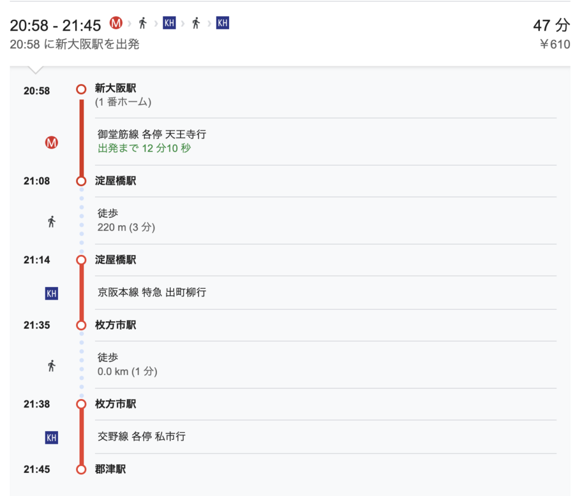Click the walking icon next to 220 m step
Image resolution: width=582 pixels, height=496 pixels.
tap(52, 221)
